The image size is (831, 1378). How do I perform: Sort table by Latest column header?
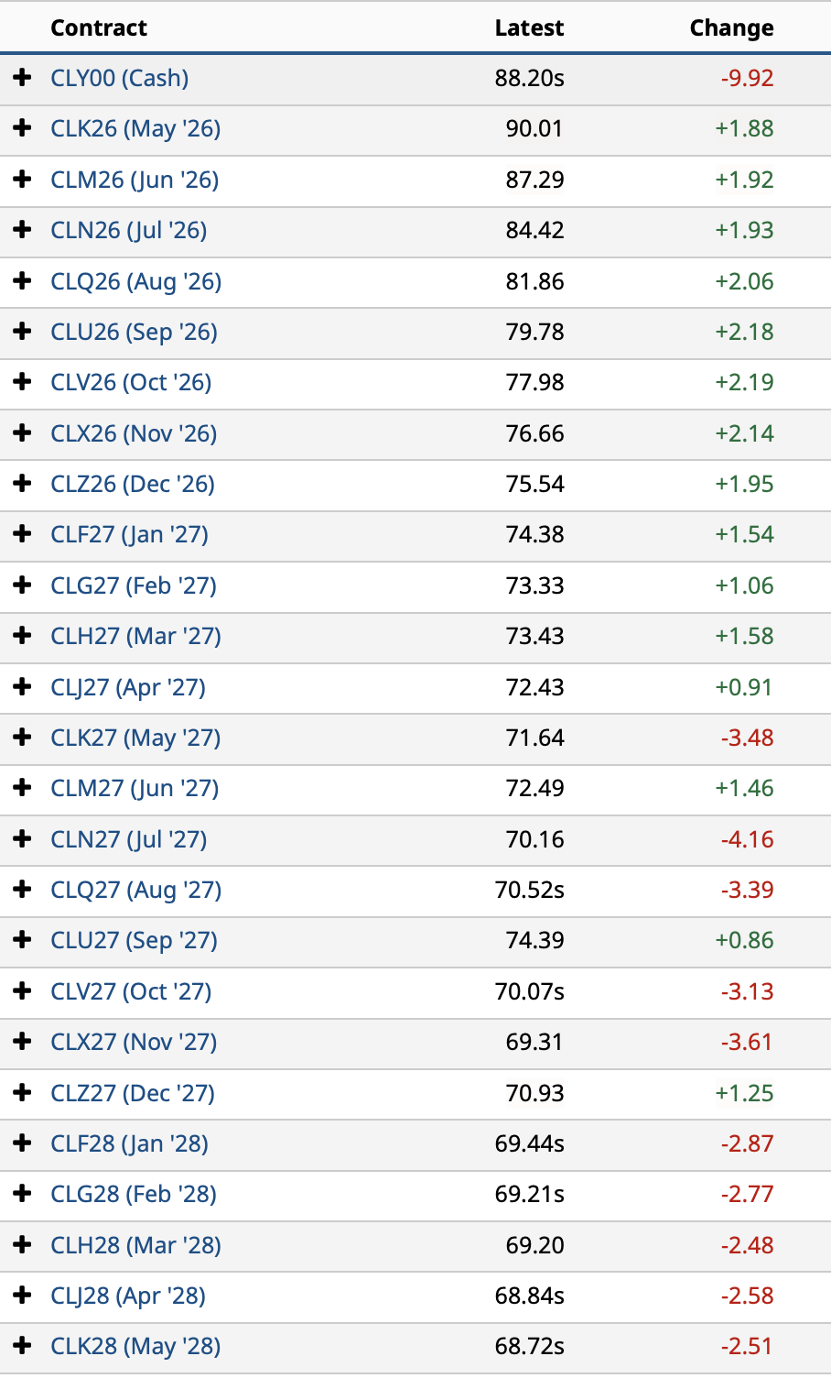529,27
